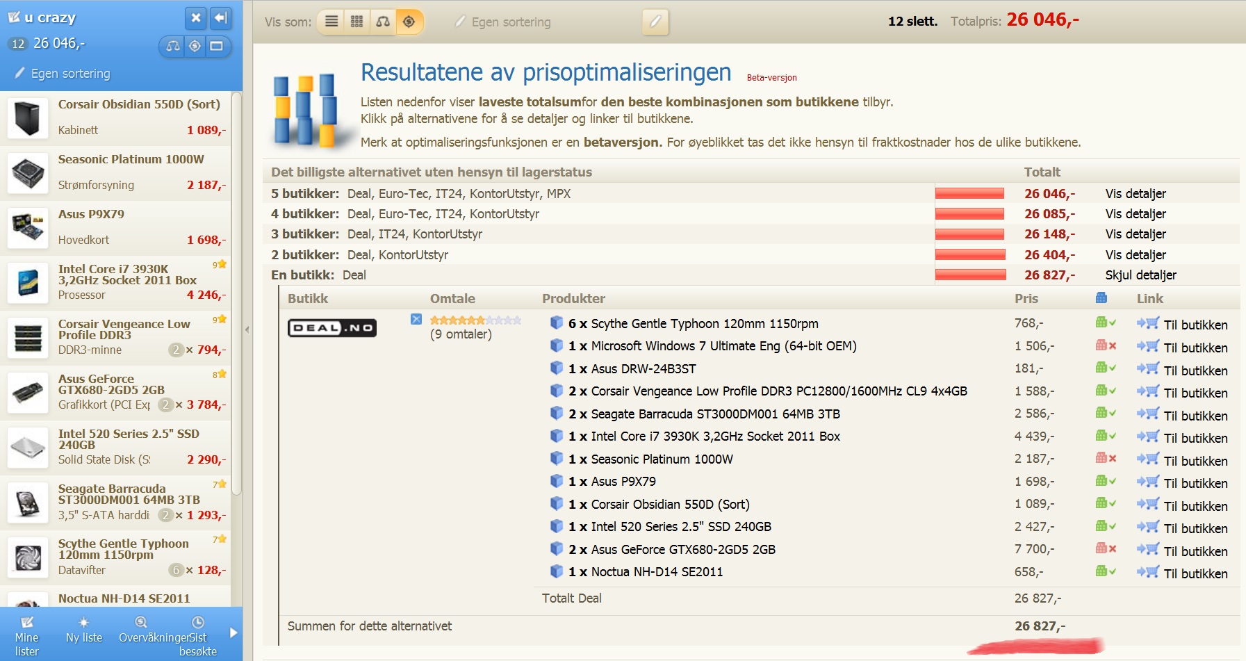The image size is (1246, 661).
Task: Select list view icon next to 'Vis som'
Action: point(332,22)
